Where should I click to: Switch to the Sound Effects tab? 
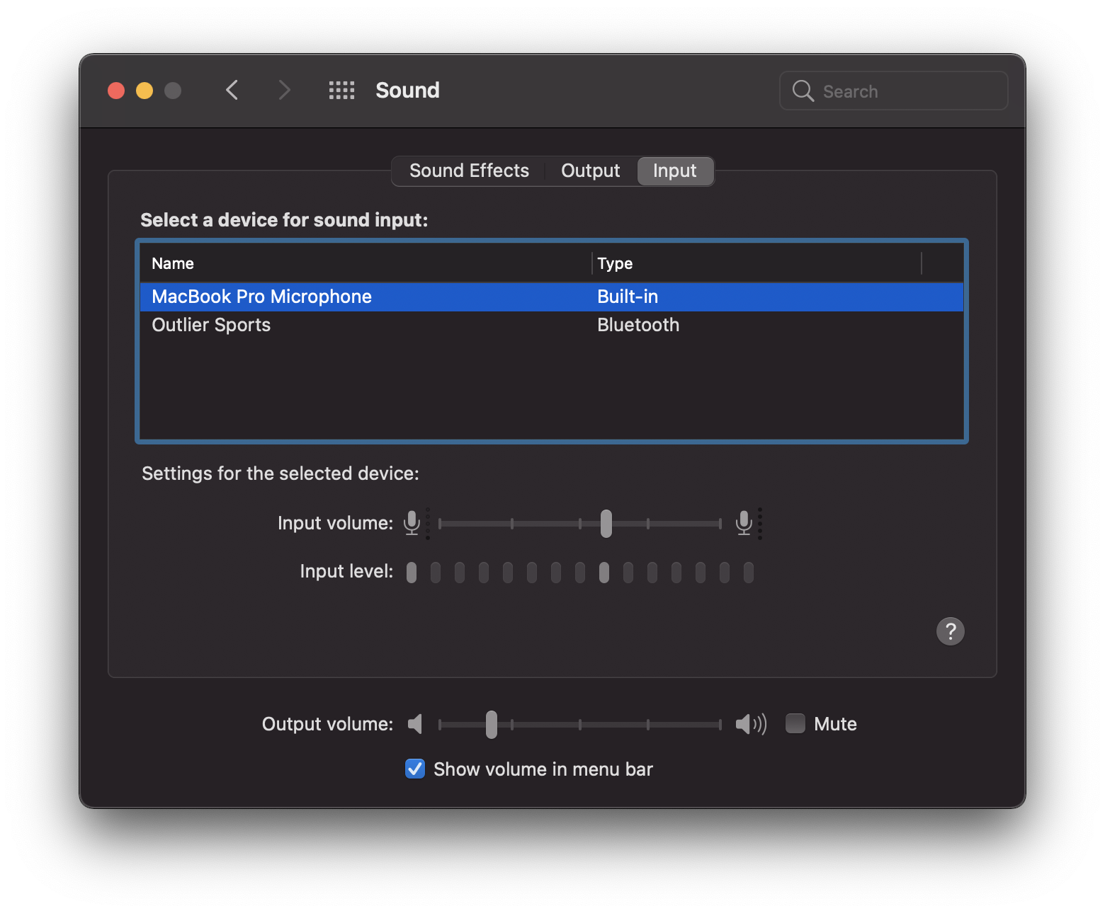469,171
